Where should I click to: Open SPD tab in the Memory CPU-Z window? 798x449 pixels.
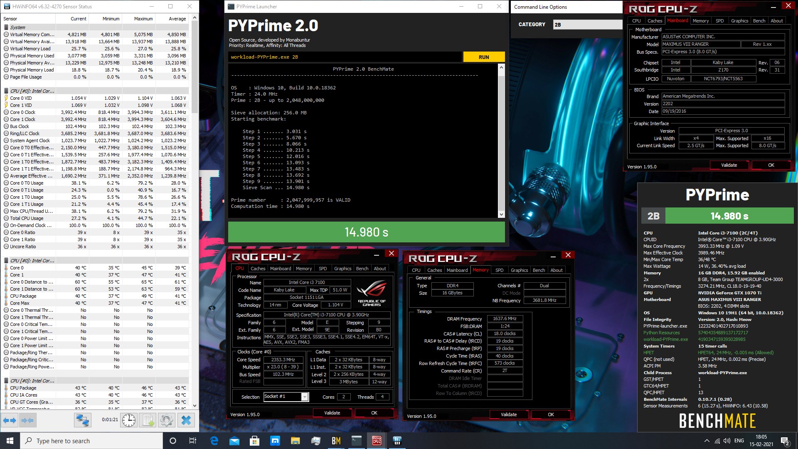(499, 270)
